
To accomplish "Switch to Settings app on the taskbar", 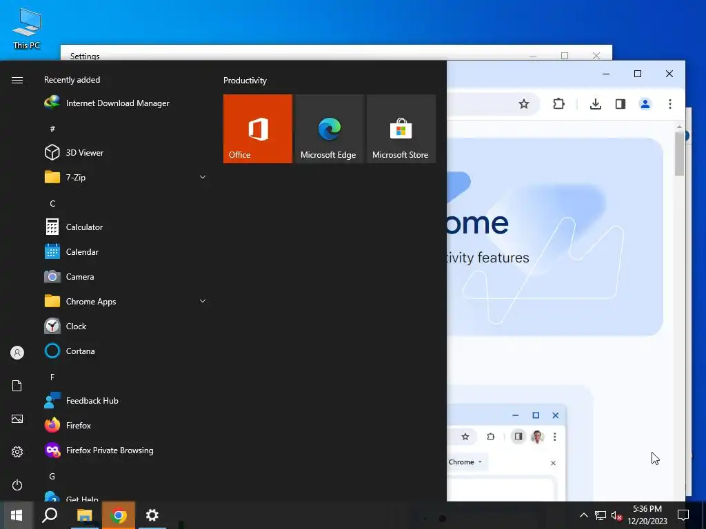I will 152,515.
